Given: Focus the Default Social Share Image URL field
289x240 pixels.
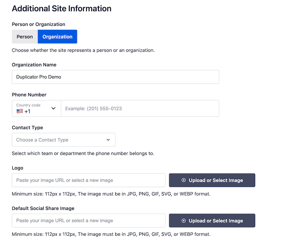Looking at the screenshot, I should coord(89,221).
